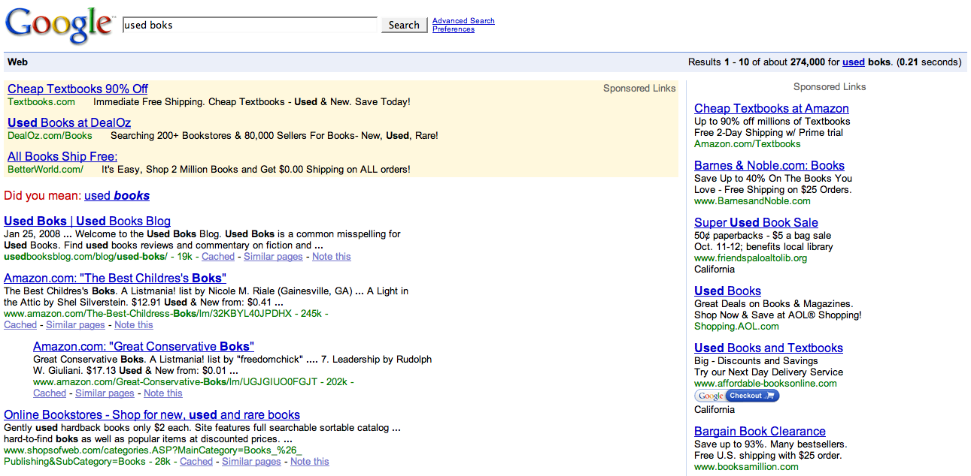
Task: Click the Amazon.com/Textbooks green URL
Action: [747, 144]
